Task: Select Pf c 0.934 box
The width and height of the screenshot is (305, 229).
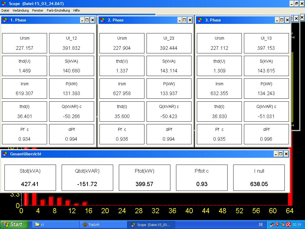Action: coord(24,134)
